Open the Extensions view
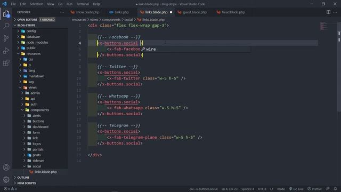The width and height of the screenshot is (341, 192). (x=6, y=63)
